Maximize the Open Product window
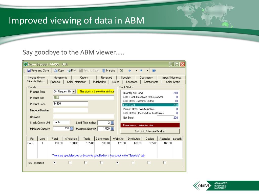Viewport: 259px width, 194px height. point(177,64)
